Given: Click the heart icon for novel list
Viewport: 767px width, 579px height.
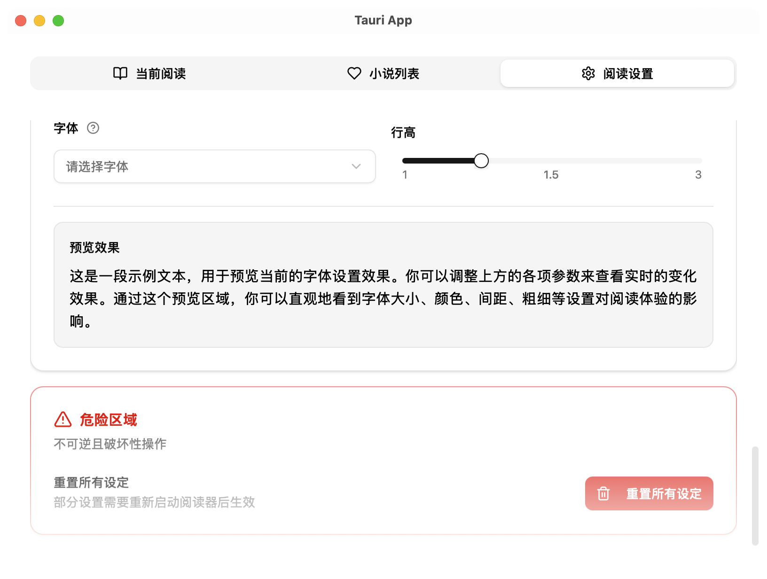Looking at the screenshot, I should (x=354, y=73).
